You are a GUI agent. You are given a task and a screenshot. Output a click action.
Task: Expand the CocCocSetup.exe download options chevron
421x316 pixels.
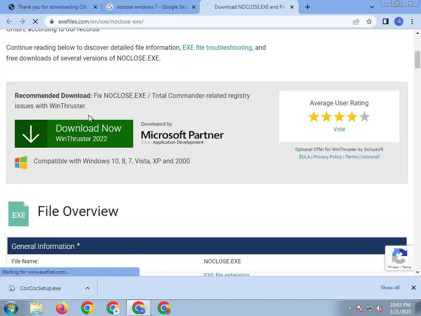click(88, 288)
